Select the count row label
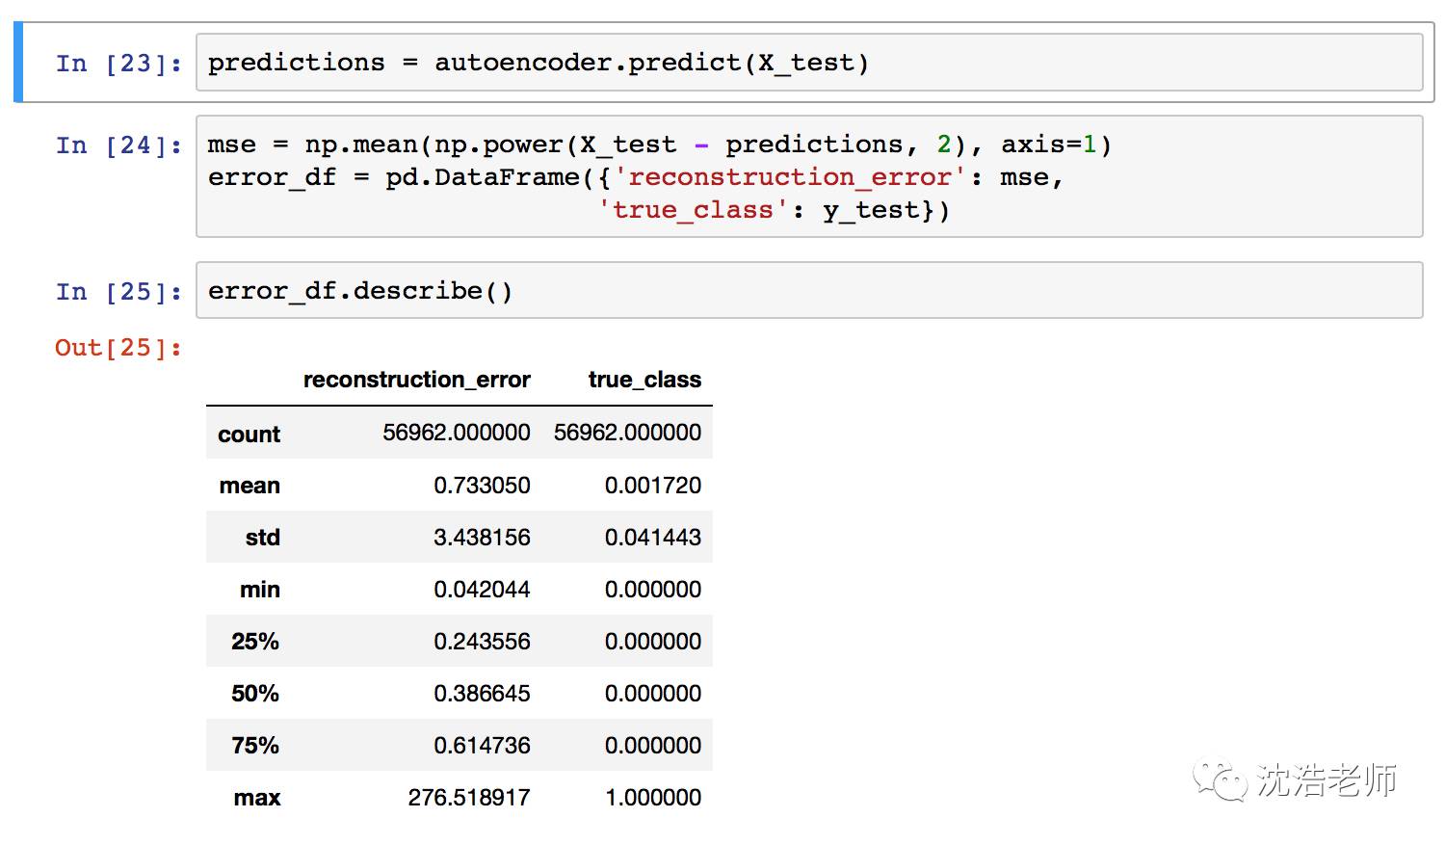The height and width of the screenshot is (844, 1445). coord(249,435)
